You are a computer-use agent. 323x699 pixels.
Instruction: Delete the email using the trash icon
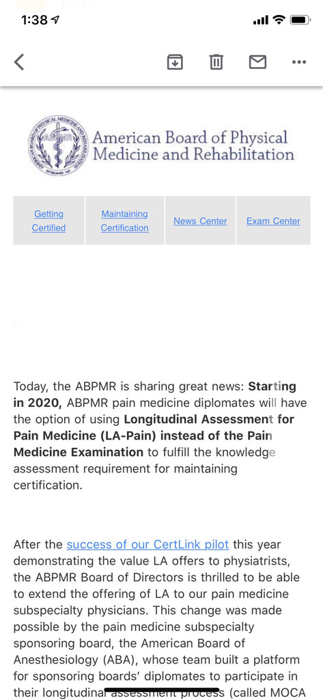(x=216, y=62)
